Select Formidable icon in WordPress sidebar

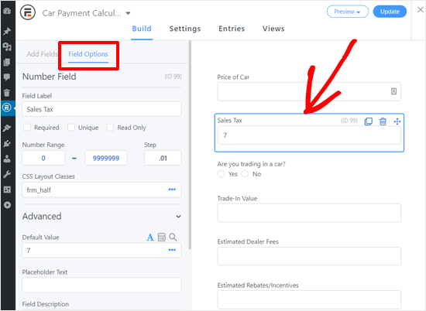pos(7,108)
